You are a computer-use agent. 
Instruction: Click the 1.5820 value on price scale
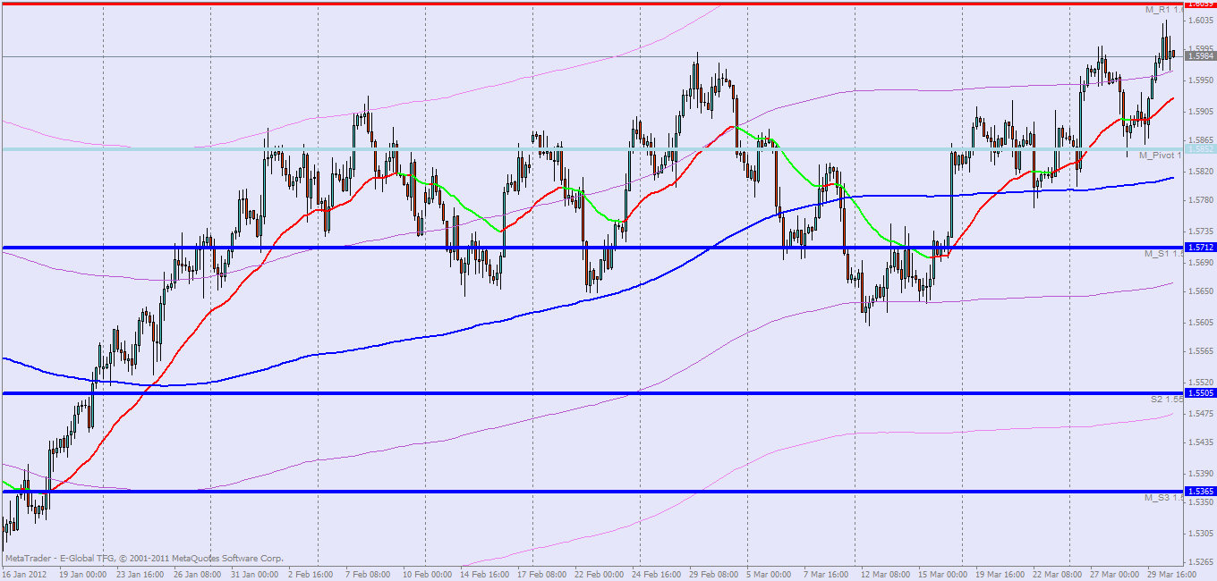(x=1200, y=170)
